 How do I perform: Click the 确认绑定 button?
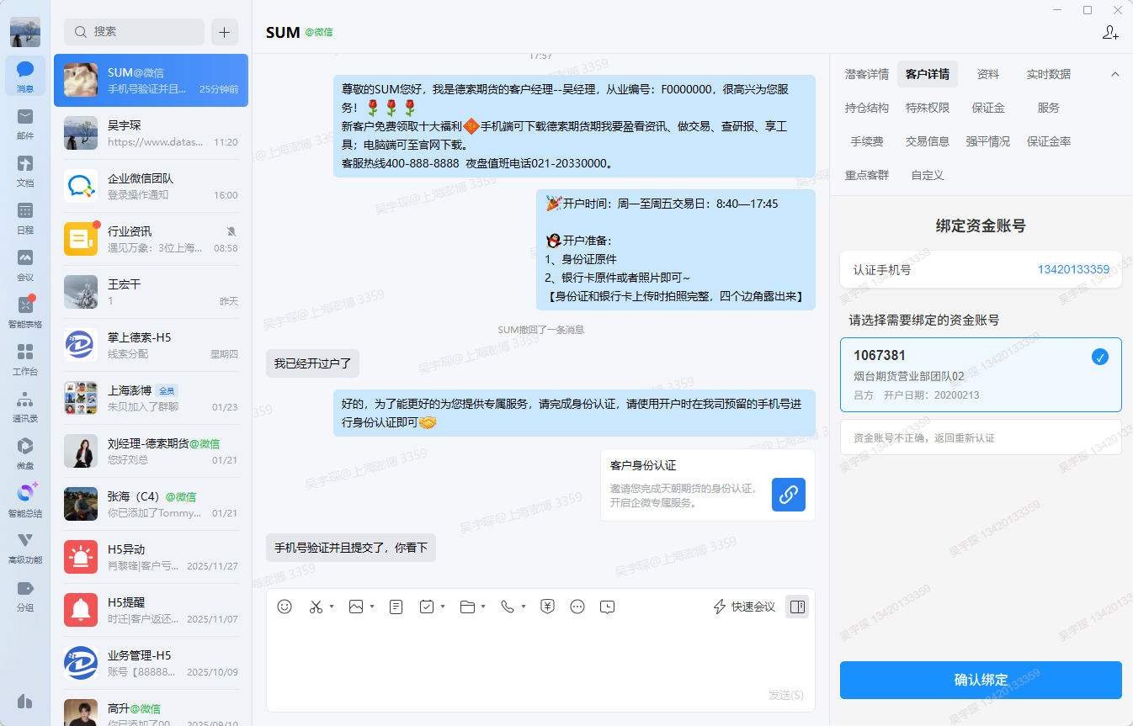click(981, 680)
